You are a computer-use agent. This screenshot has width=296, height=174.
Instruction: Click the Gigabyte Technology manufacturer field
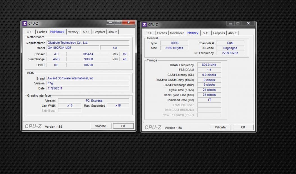(x=88, y=43)
